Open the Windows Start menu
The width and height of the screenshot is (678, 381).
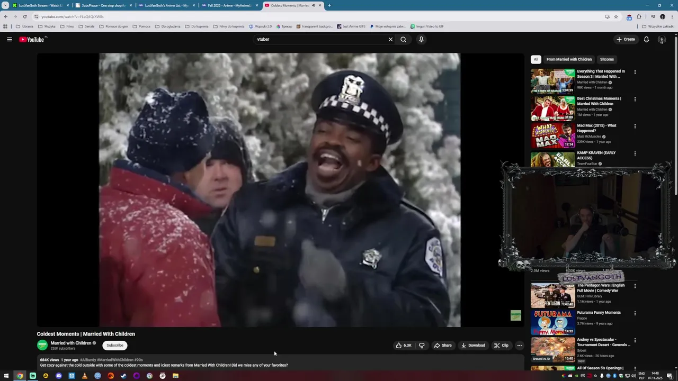[x=7, y=376]
